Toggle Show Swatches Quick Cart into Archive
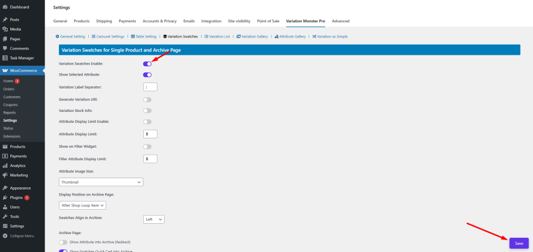The image size is (533, 252). [x=63, y=251]
